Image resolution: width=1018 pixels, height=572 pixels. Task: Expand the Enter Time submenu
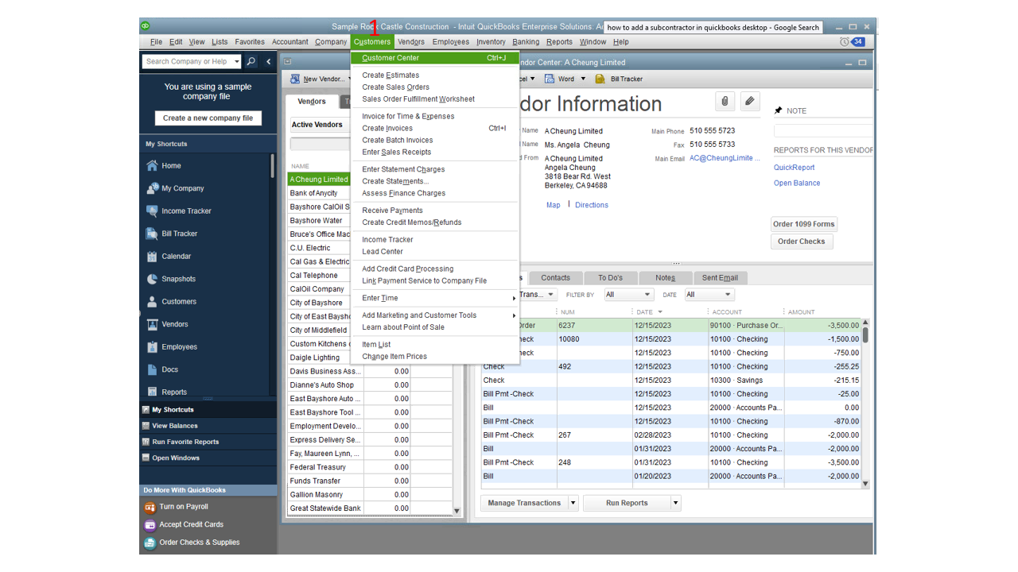(x=434, y=298)
